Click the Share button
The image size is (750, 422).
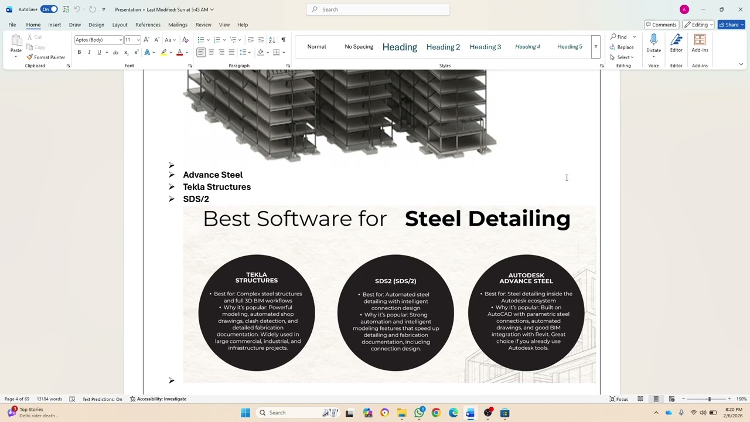[x=731, y=25]
